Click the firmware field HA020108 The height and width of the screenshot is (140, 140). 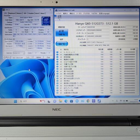pos(98,27)
